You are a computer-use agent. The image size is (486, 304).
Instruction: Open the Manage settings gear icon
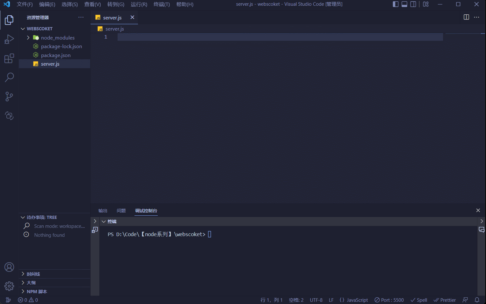coord(9,286)
